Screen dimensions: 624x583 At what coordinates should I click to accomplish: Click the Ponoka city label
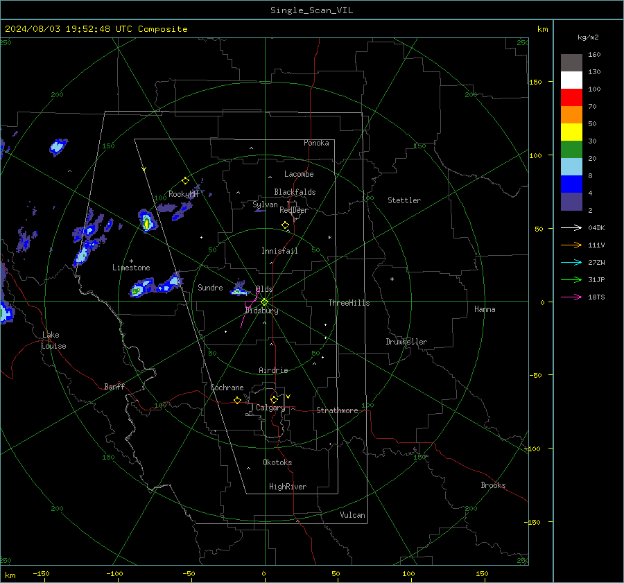316,143
